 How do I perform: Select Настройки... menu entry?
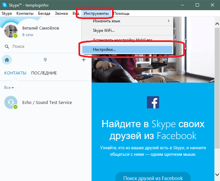127,50
